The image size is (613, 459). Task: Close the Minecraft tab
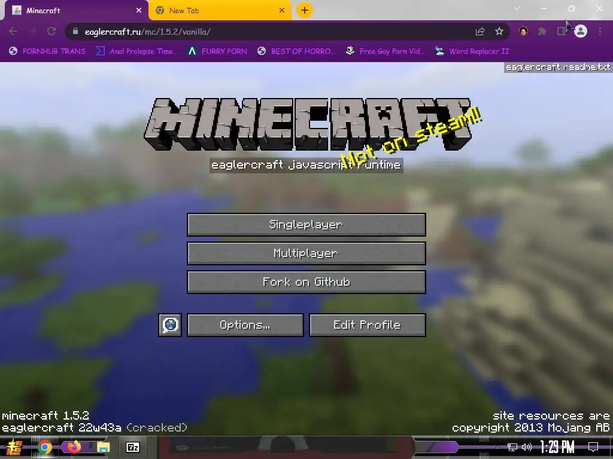click(139, 11)
